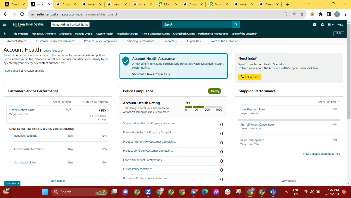Open the Seller Central hamburger menu
351x198 pixels.
tap(4, 24)
